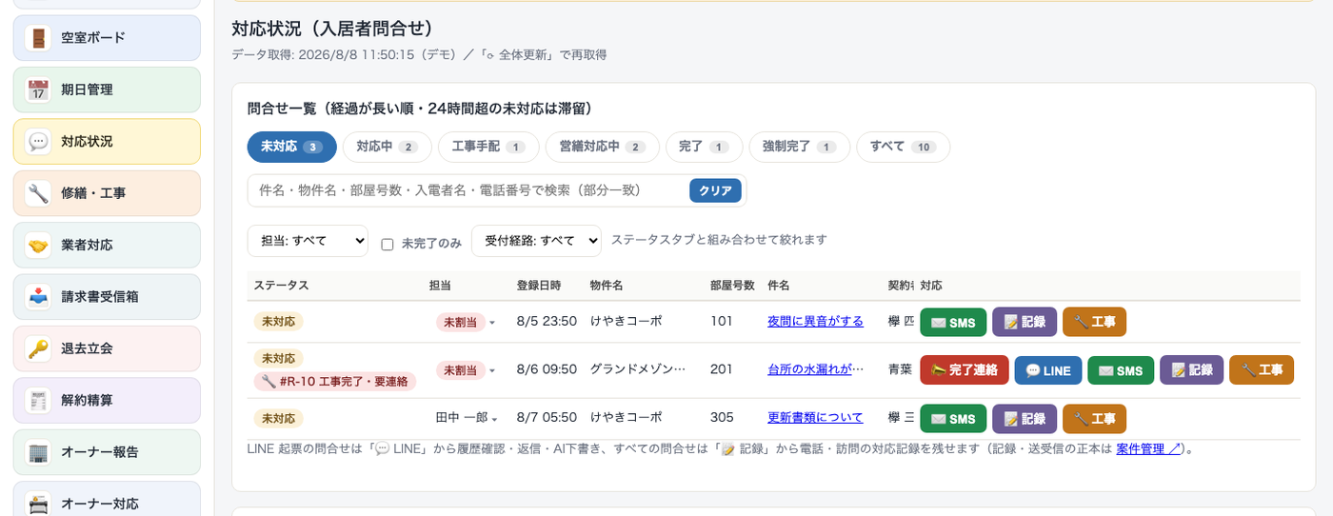
Task: Click the 完了連絡 button
Action: (964, 370)
